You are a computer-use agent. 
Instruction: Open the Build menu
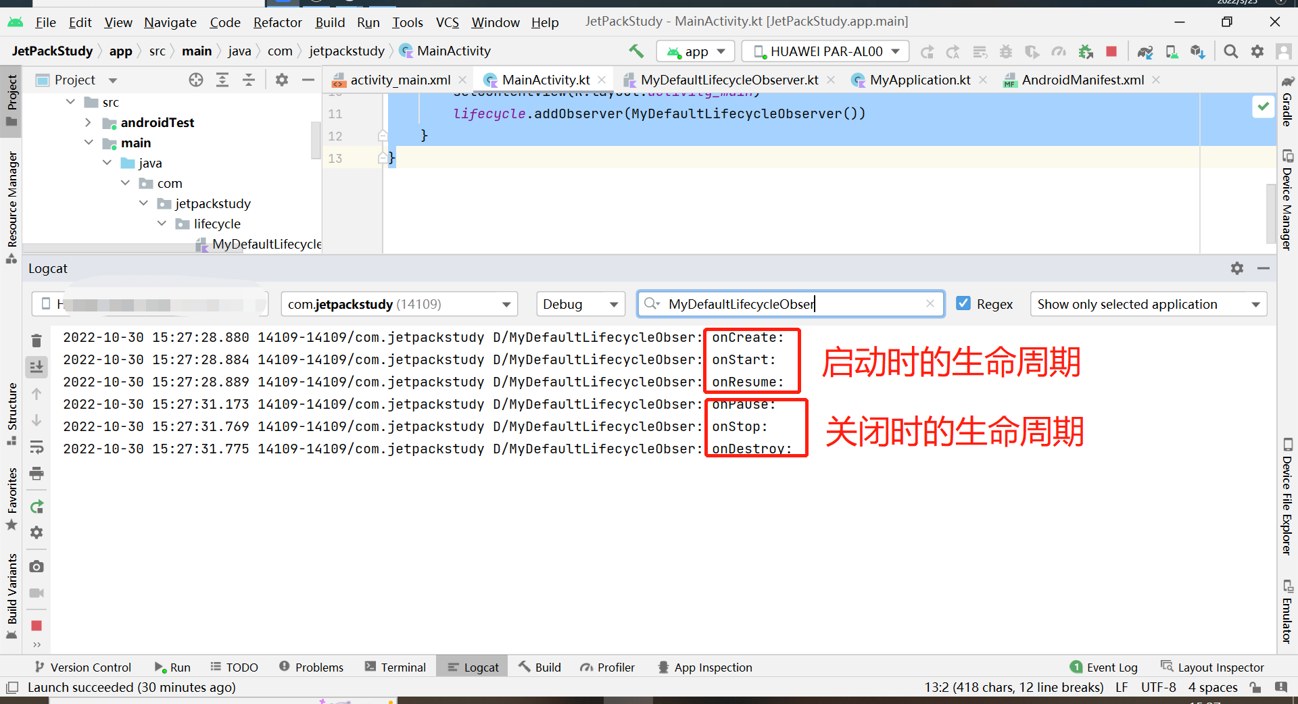329,22
